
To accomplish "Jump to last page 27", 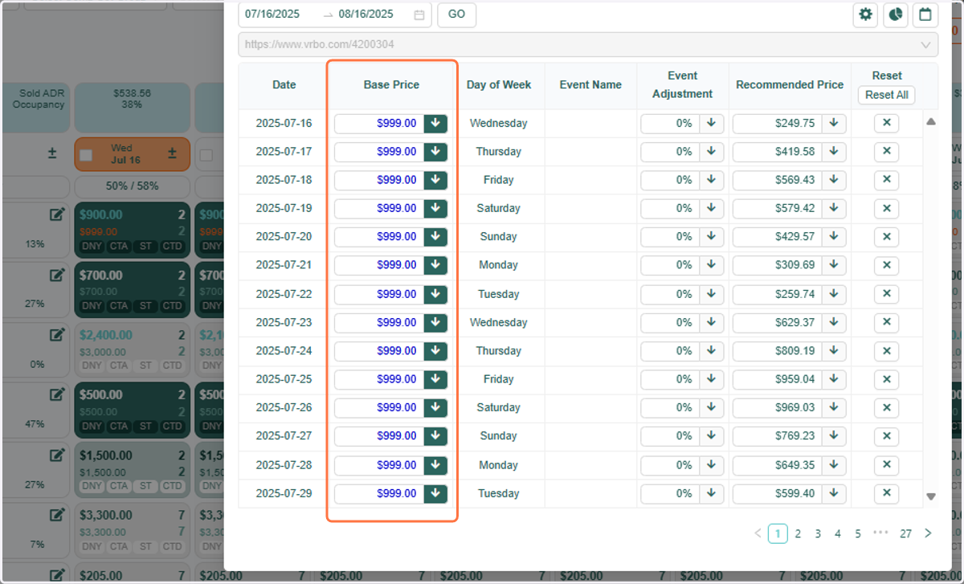I will [x=905, y=533].
